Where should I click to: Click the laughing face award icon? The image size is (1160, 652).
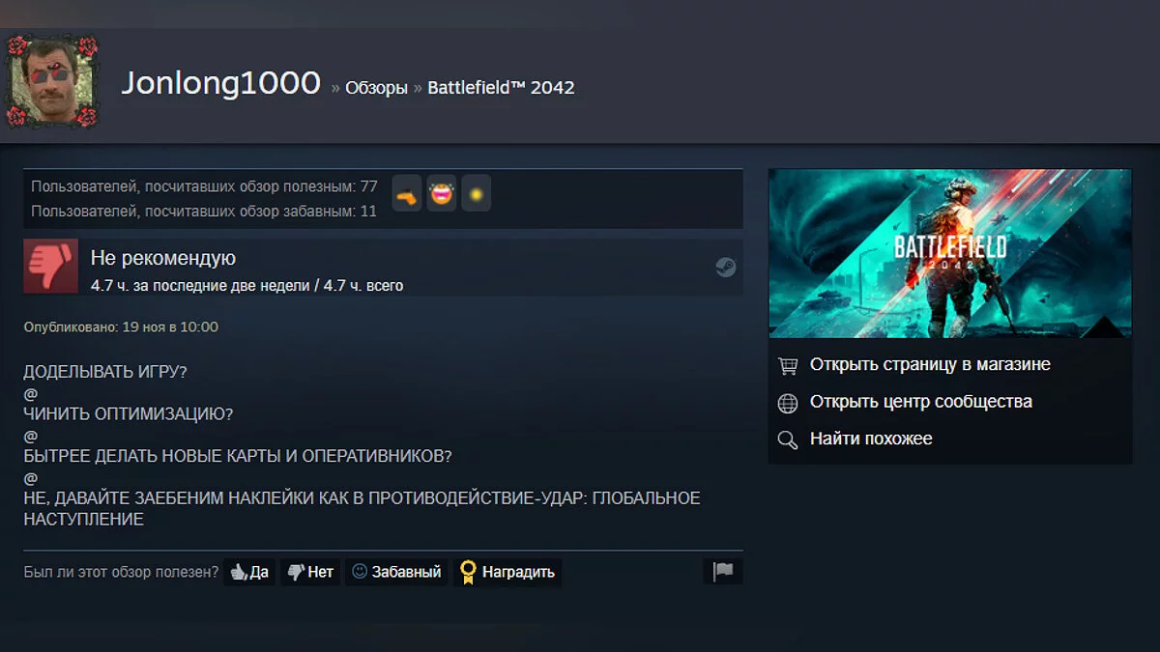tap(442, 194)
